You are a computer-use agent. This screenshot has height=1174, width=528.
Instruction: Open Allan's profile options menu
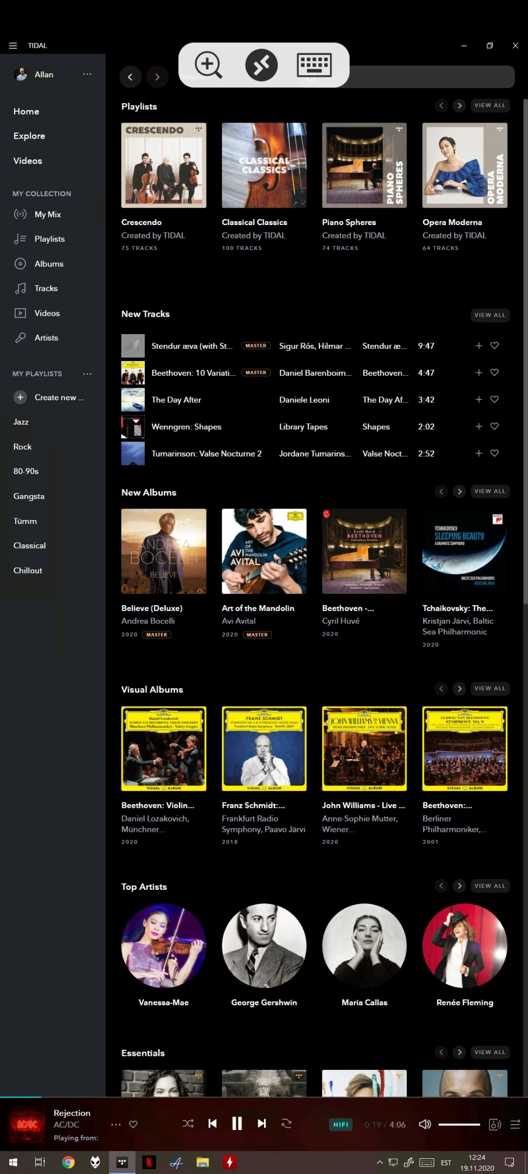(x=87, y=74)
